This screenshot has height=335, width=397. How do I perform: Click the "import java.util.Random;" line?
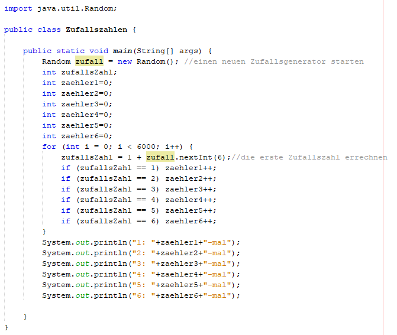[x=60, y=9]
